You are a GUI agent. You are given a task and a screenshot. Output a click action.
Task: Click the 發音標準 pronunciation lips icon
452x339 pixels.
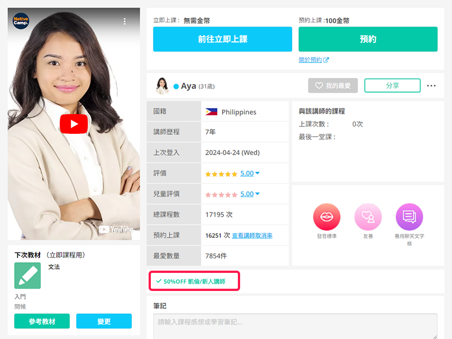click(x=326, y=217)
